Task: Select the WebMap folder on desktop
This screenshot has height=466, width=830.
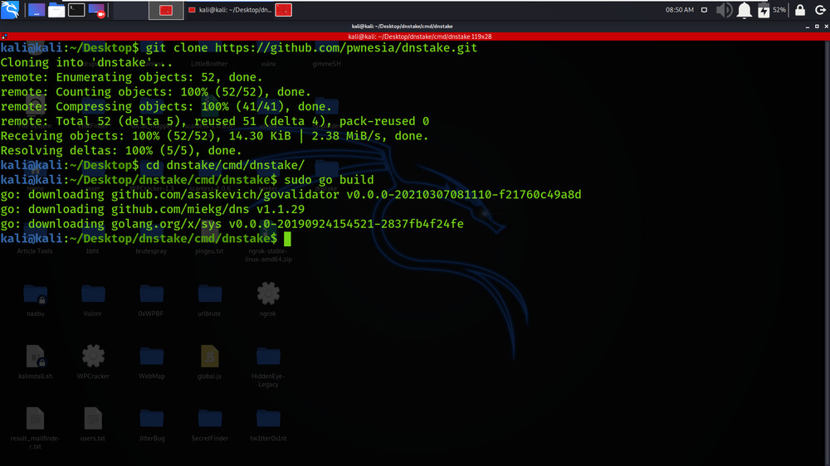Action: tap(151, 357)
